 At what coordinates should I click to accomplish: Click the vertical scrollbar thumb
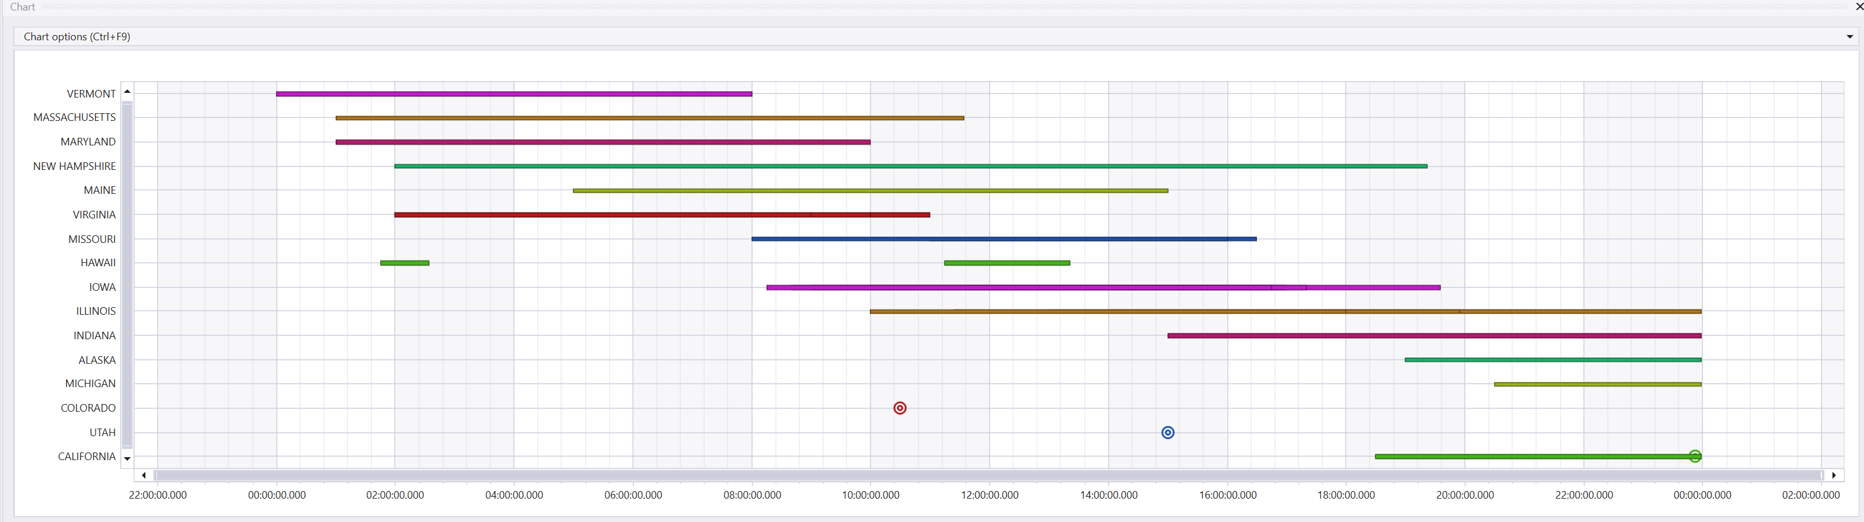point(127,275)
